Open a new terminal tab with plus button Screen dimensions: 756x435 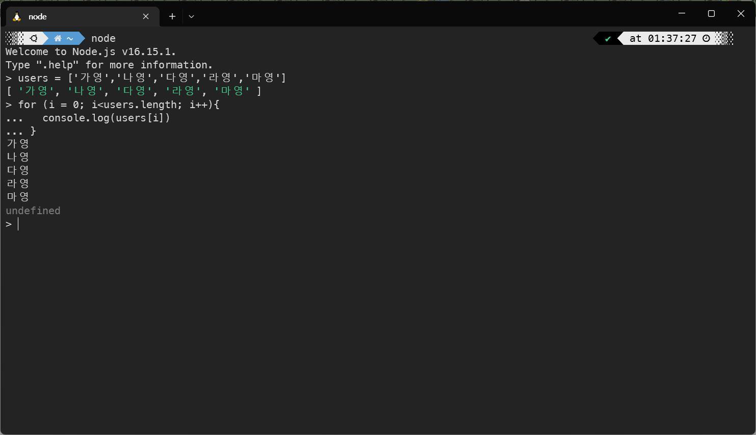click(x=172, y=16)
